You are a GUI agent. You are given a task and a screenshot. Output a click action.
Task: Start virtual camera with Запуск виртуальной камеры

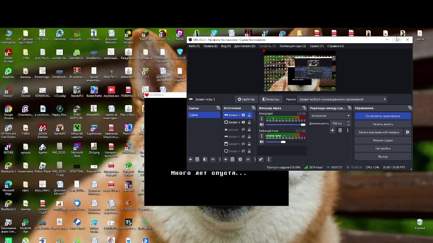click(x=379, y=132)
